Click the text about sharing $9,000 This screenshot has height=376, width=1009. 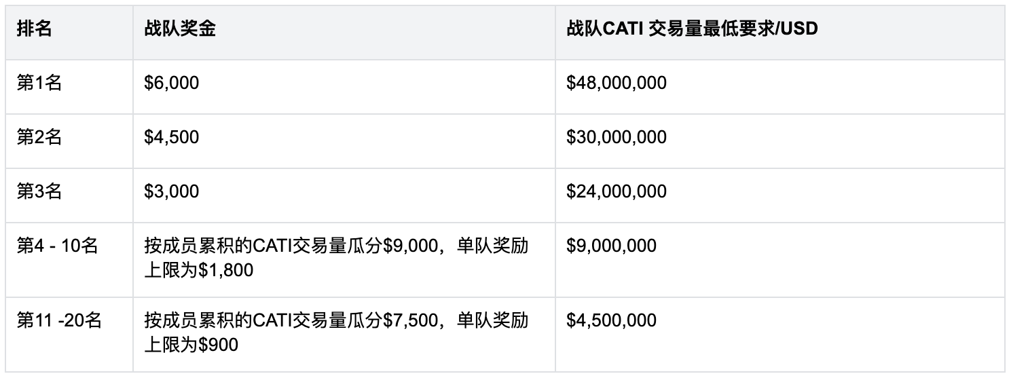click(336, 246)
